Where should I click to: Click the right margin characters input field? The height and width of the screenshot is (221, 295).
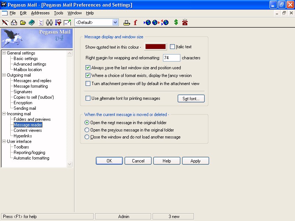[171, 58]
